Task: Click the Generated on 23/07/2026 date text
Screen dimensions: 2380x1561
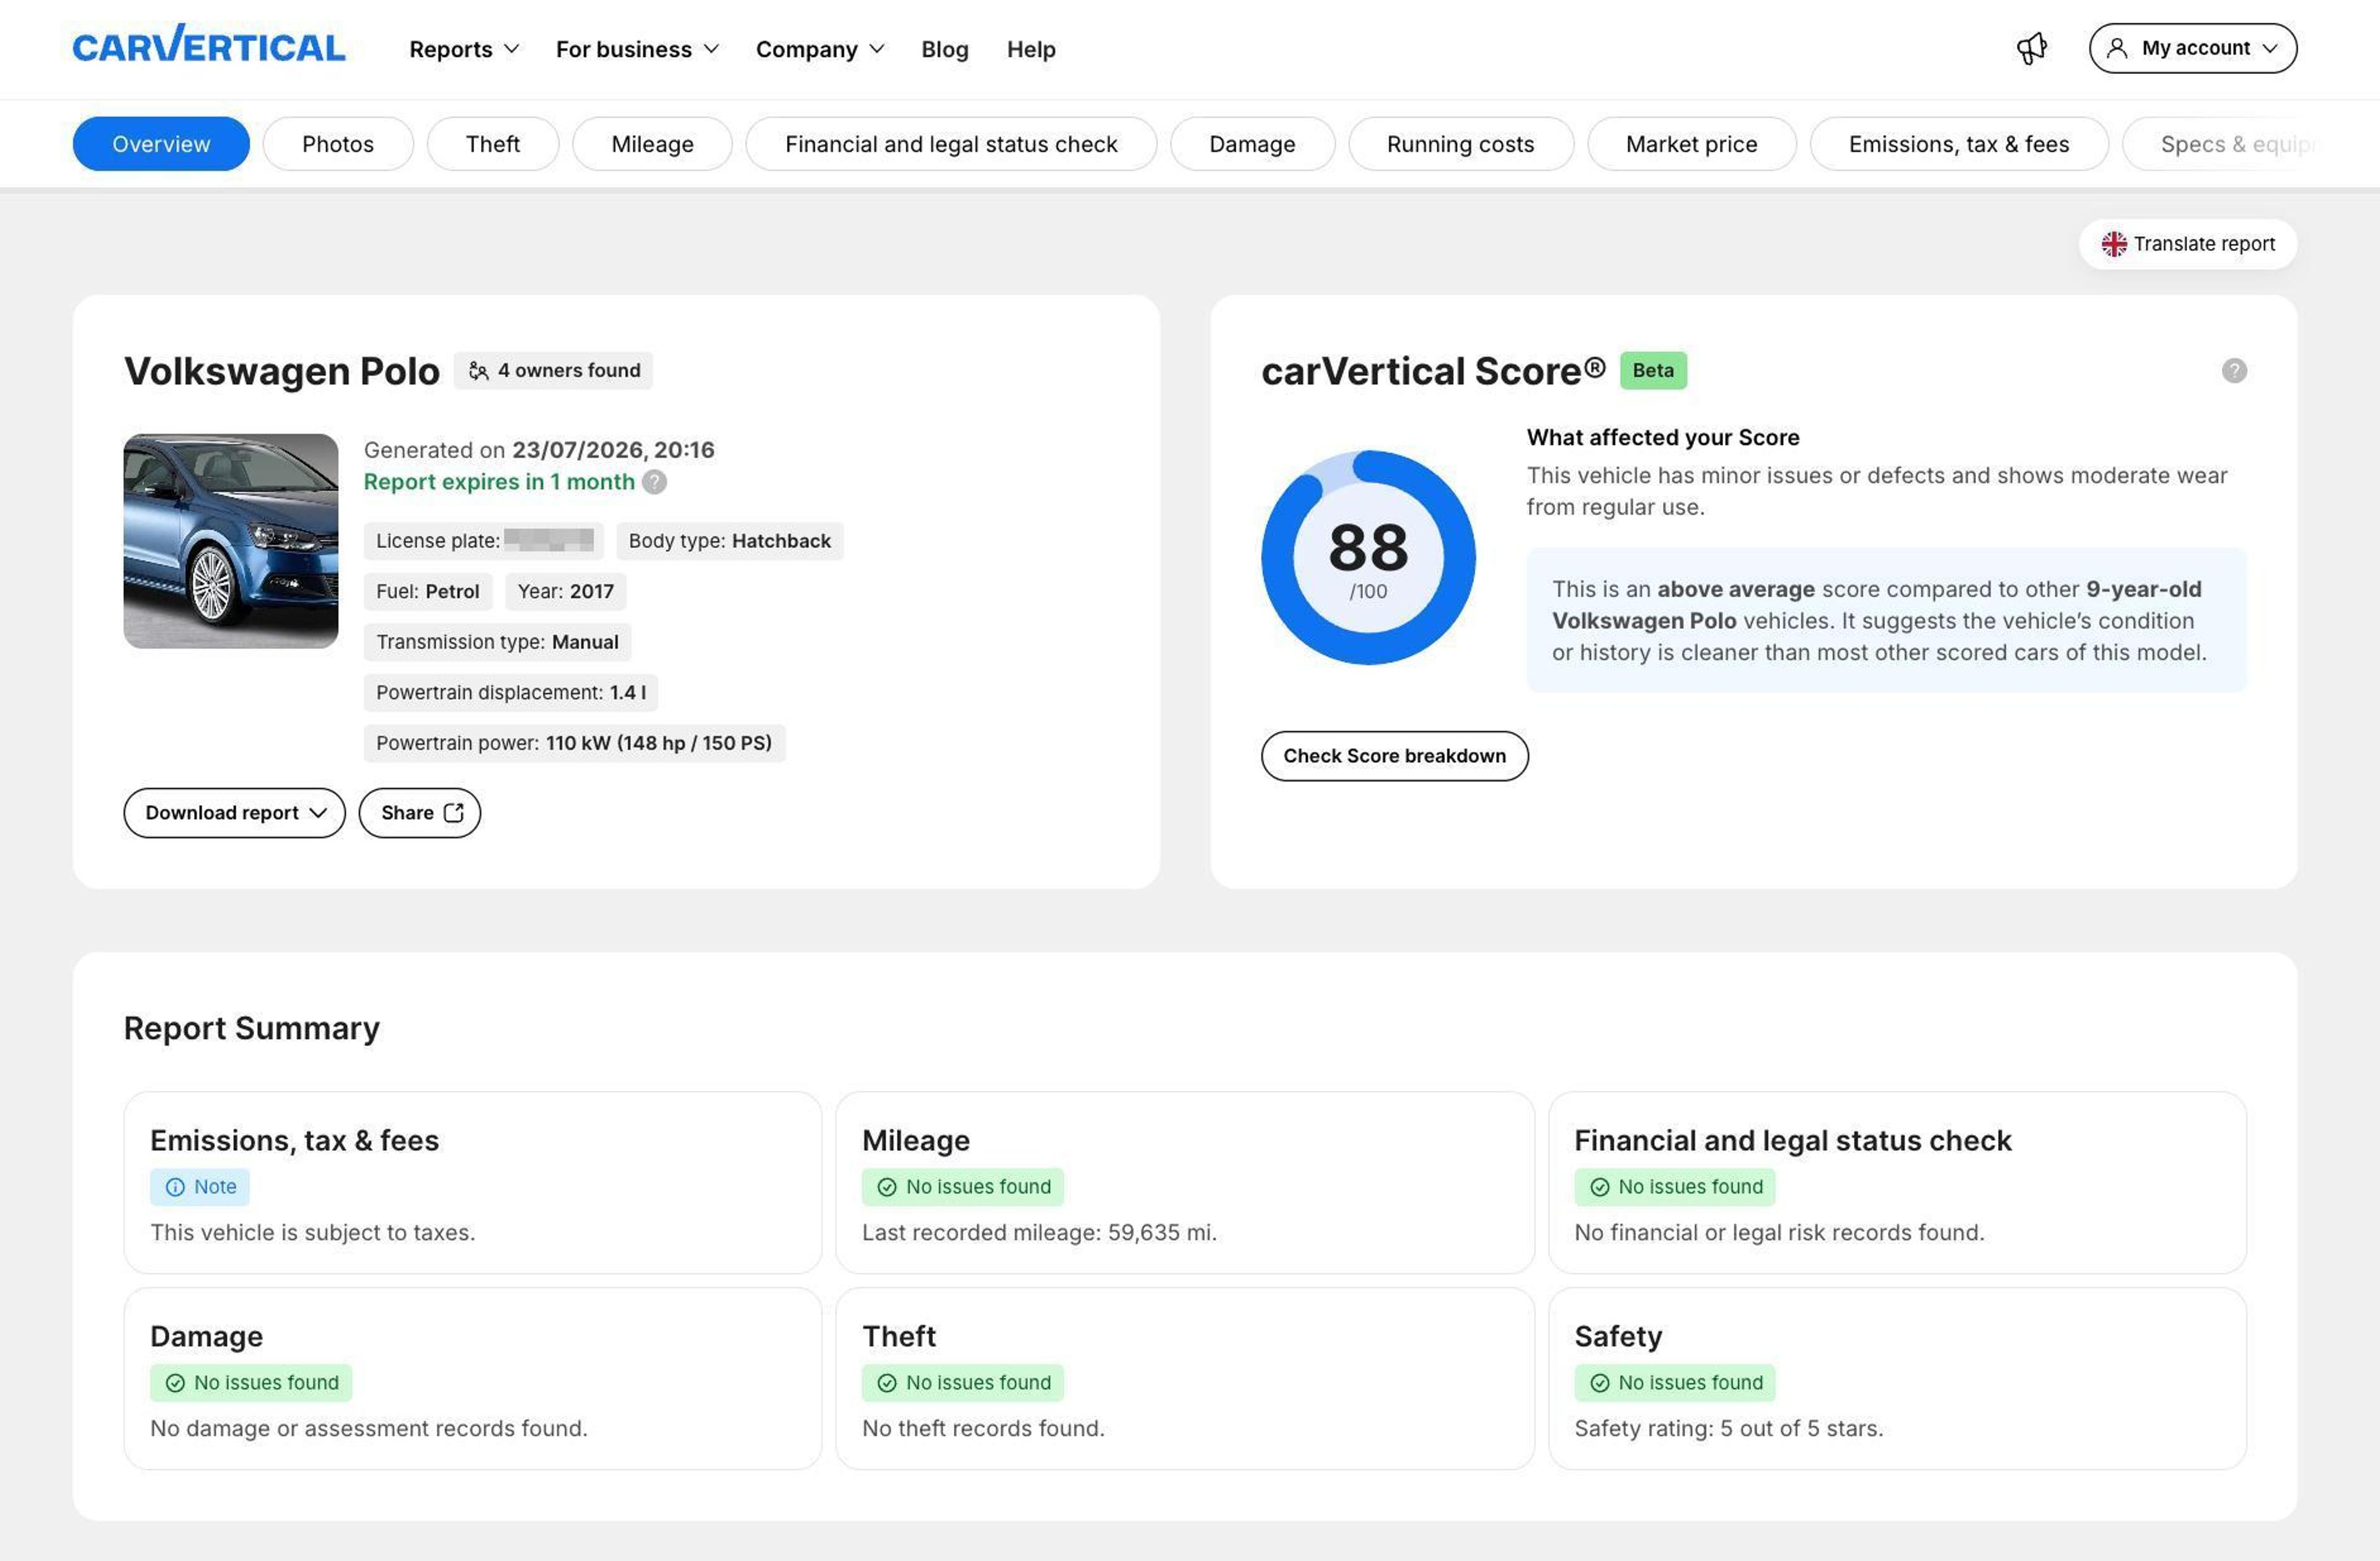Action: pos(539,450)
